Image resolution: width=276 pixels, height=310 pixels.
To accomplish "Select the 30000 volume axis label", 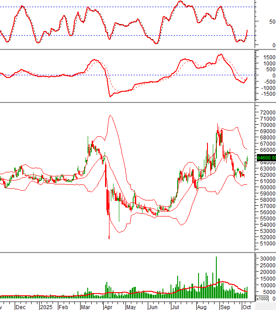I will (266, 258).
